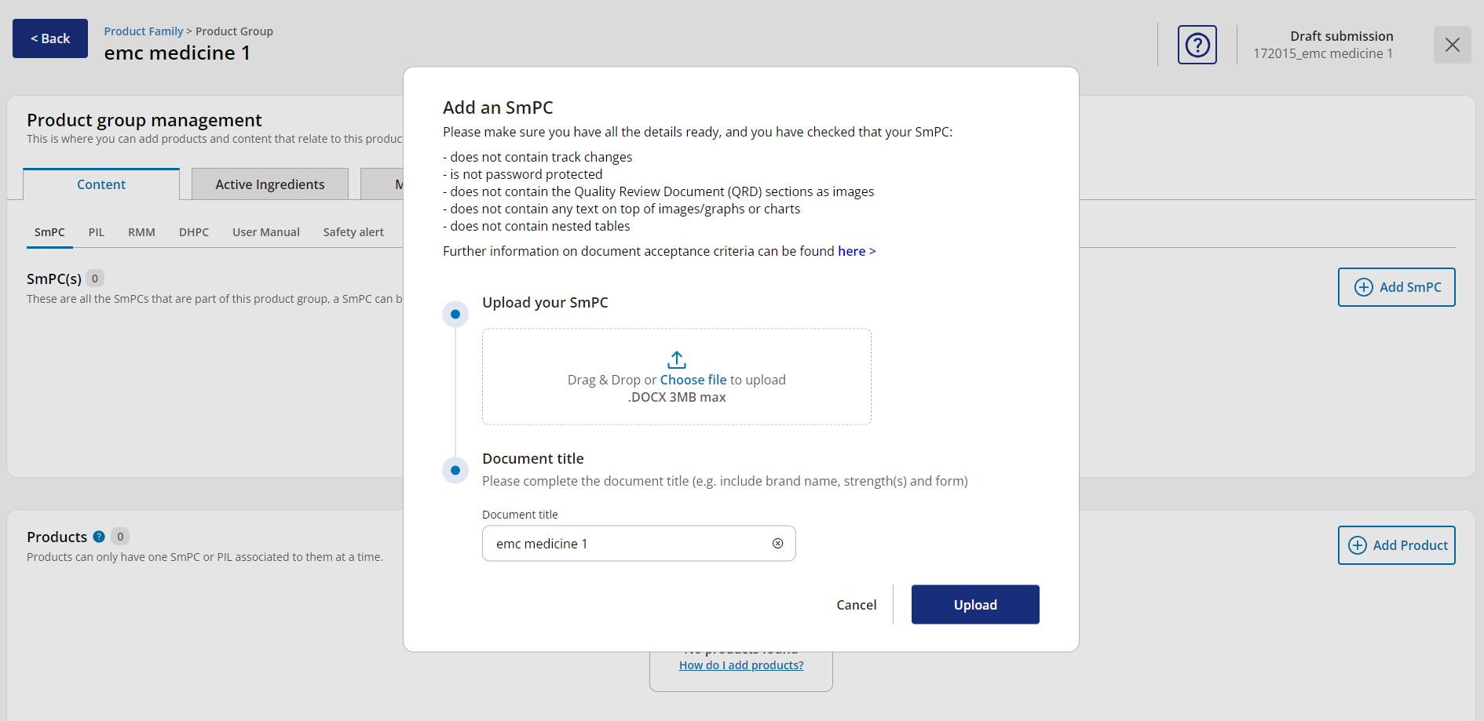
Task: Click the '172015_emc medicine 1' submission ID
Action: (x=1323, y=53)
